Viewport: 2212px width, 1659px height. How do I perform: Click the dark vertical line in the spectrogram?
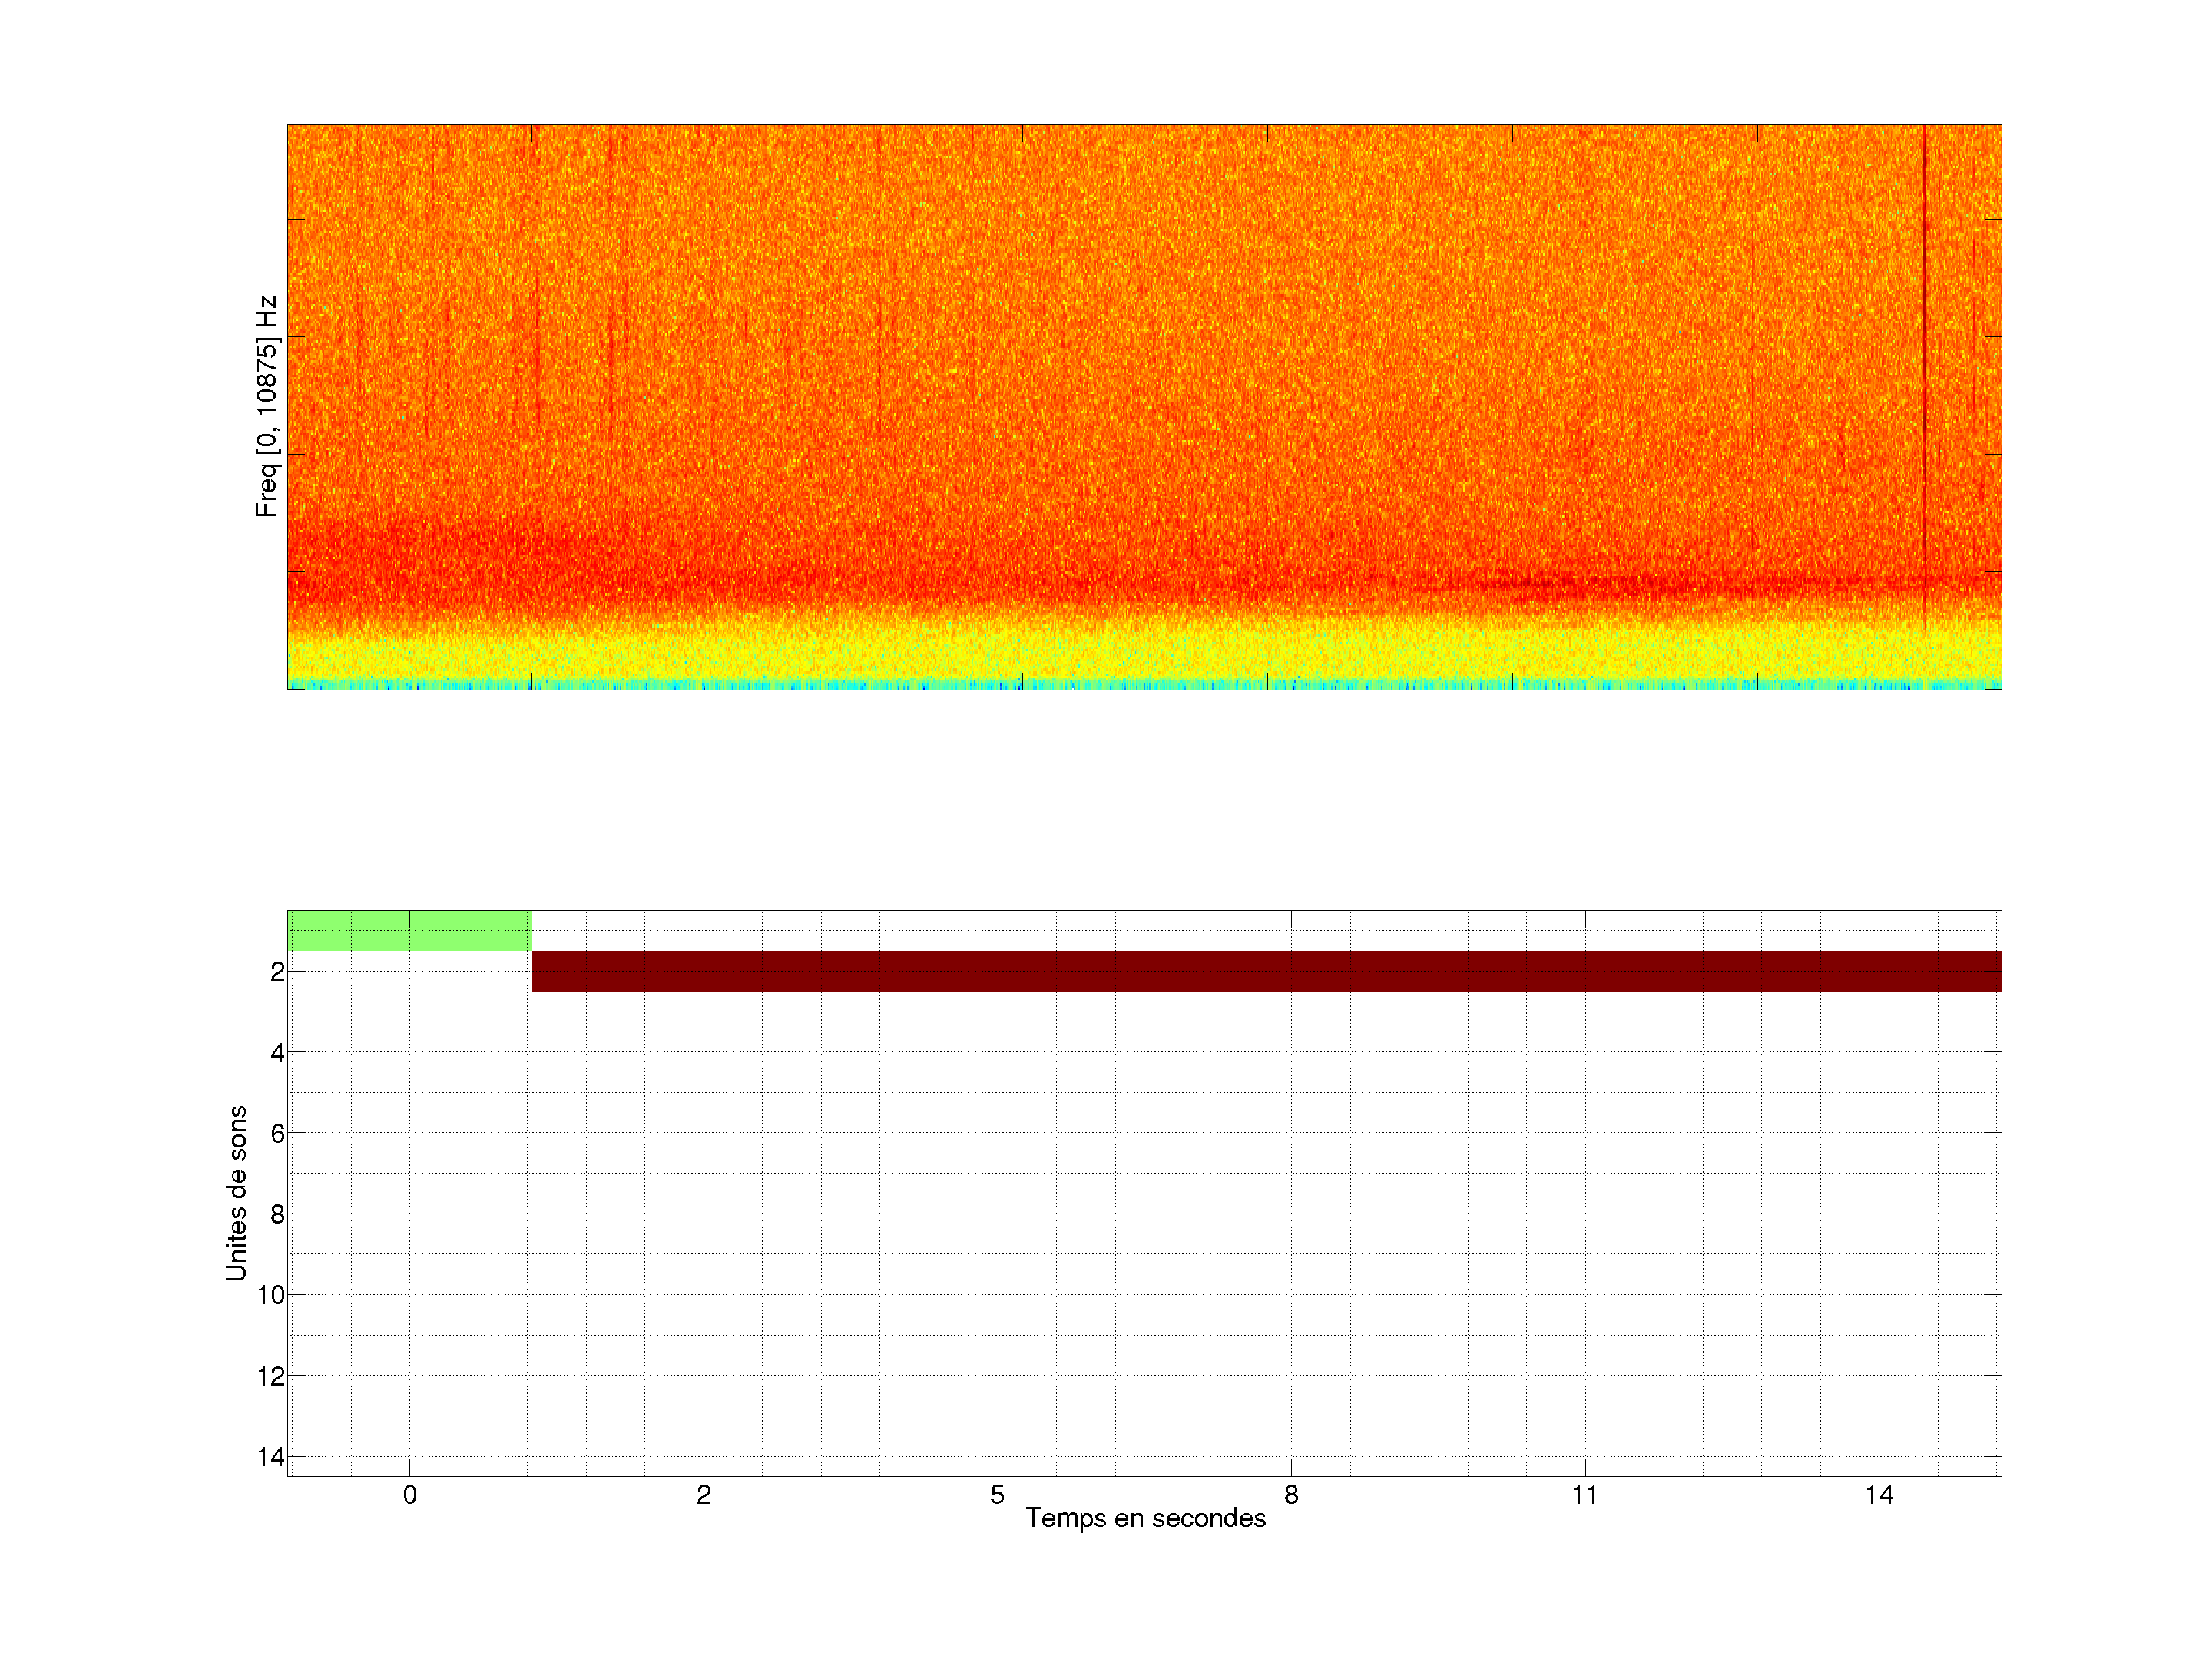(x=1925, y=350)
